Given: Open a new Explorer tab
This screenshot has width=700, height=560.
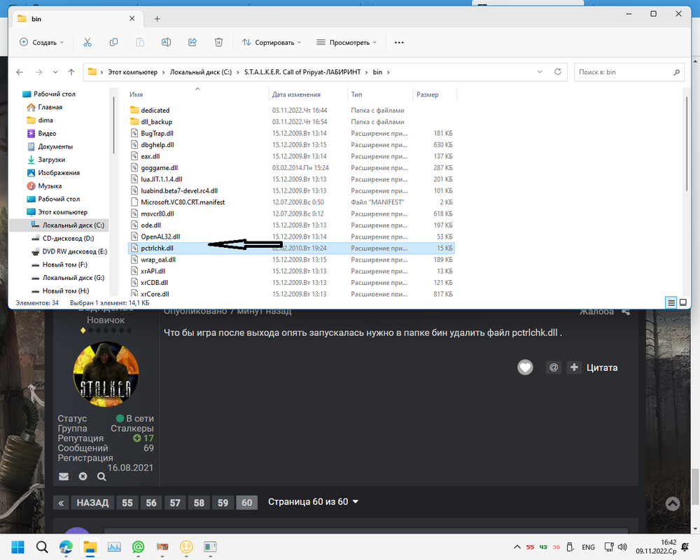Looking at the screenshot, I should (x=157, y=19).
